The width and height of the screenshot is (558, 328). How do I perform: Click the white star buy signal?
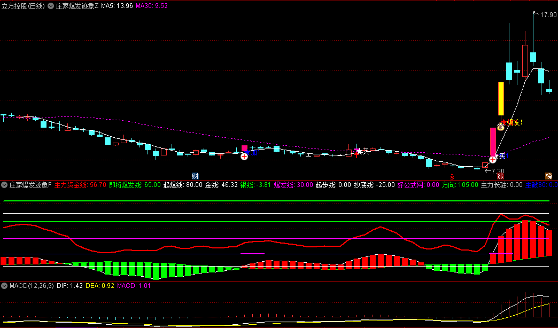pos(359,152)
